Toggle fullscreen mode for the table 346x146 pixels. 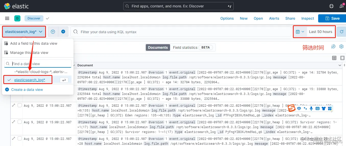[342, 58]
